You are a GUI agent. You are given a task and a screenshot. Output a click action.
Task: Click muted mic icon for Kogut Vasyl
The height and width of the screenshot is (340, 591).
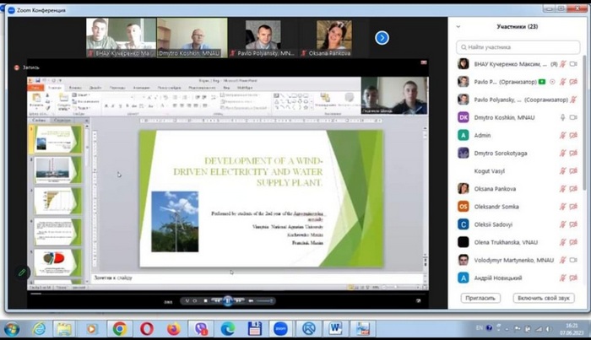[x=563, y=170]
